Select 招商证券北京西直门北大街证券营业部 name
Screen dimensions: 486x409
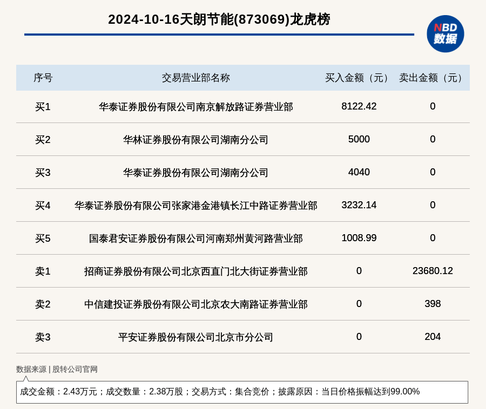pos(196,271)
